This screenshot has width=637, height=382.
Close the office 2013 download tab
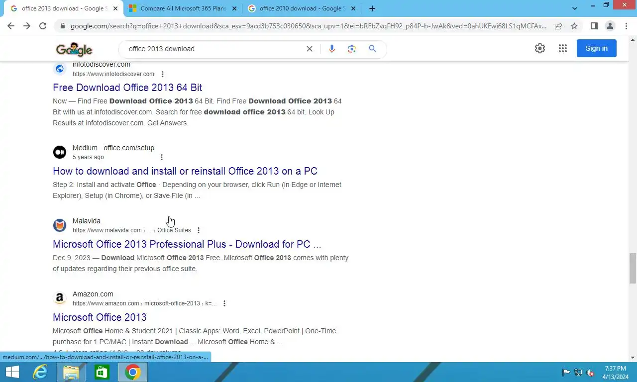tap(115, 8)
